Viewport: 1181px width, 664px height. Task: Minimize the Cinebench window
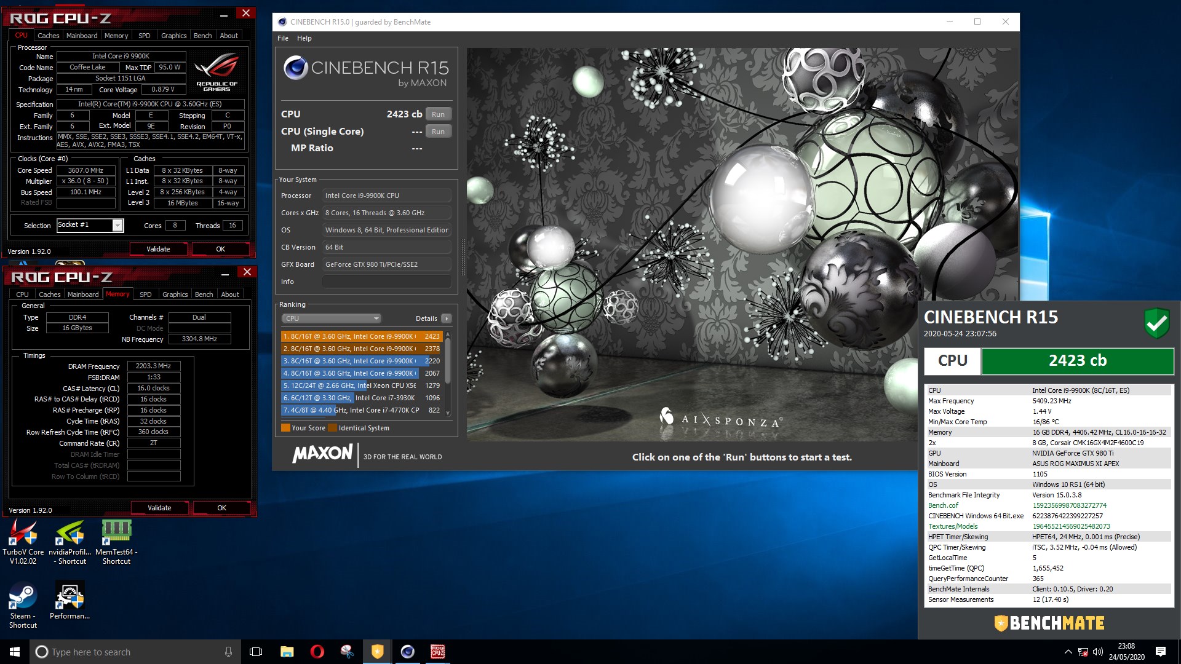point(949,22)
